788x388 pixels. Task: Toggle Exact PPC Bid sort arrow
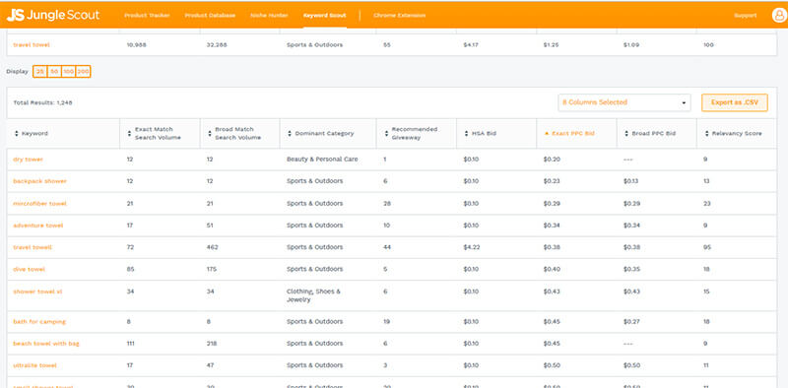(x=547, y=134)
